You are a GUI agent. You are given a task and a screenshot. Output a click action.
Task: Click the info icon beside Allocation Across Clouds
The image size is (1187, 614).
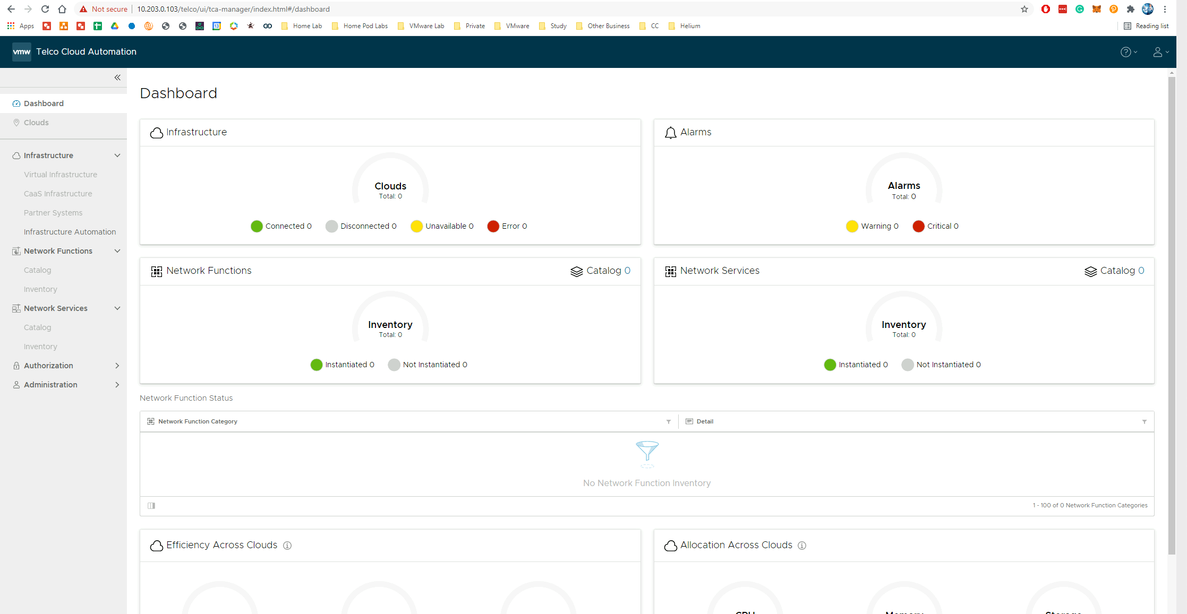pos(802,546)
